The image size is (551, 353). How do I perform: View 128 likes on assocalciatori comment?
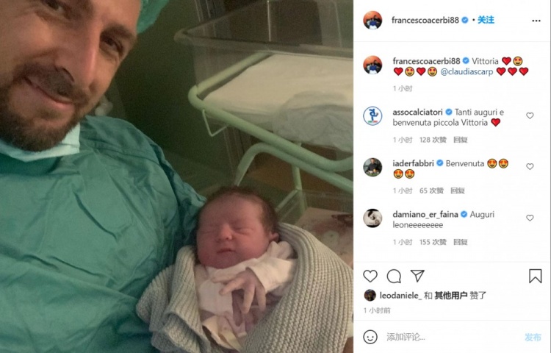[x=433, y=140]
